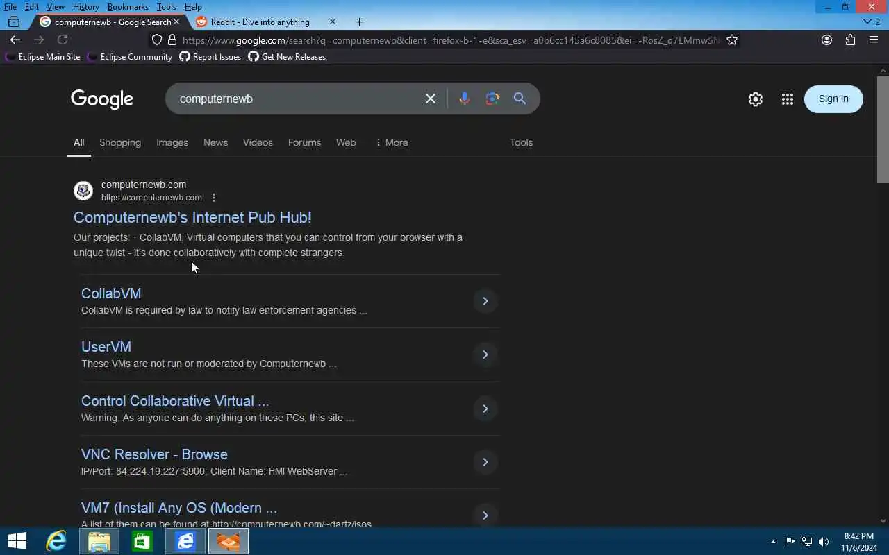This screenshot has width=889, height=555.
Task: Open the Extensions puzzle icon
Action: (x=850, y=40)
